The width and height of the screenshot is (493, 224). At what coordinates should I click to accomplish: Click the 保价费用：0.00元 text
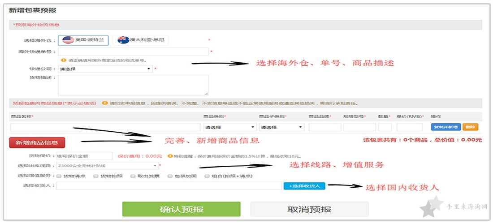click(140, 156)
